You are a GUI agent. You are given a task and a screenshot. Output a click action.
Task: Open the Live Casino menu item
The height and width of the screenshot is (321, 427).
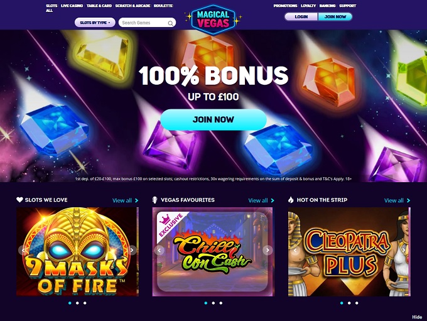72,6
